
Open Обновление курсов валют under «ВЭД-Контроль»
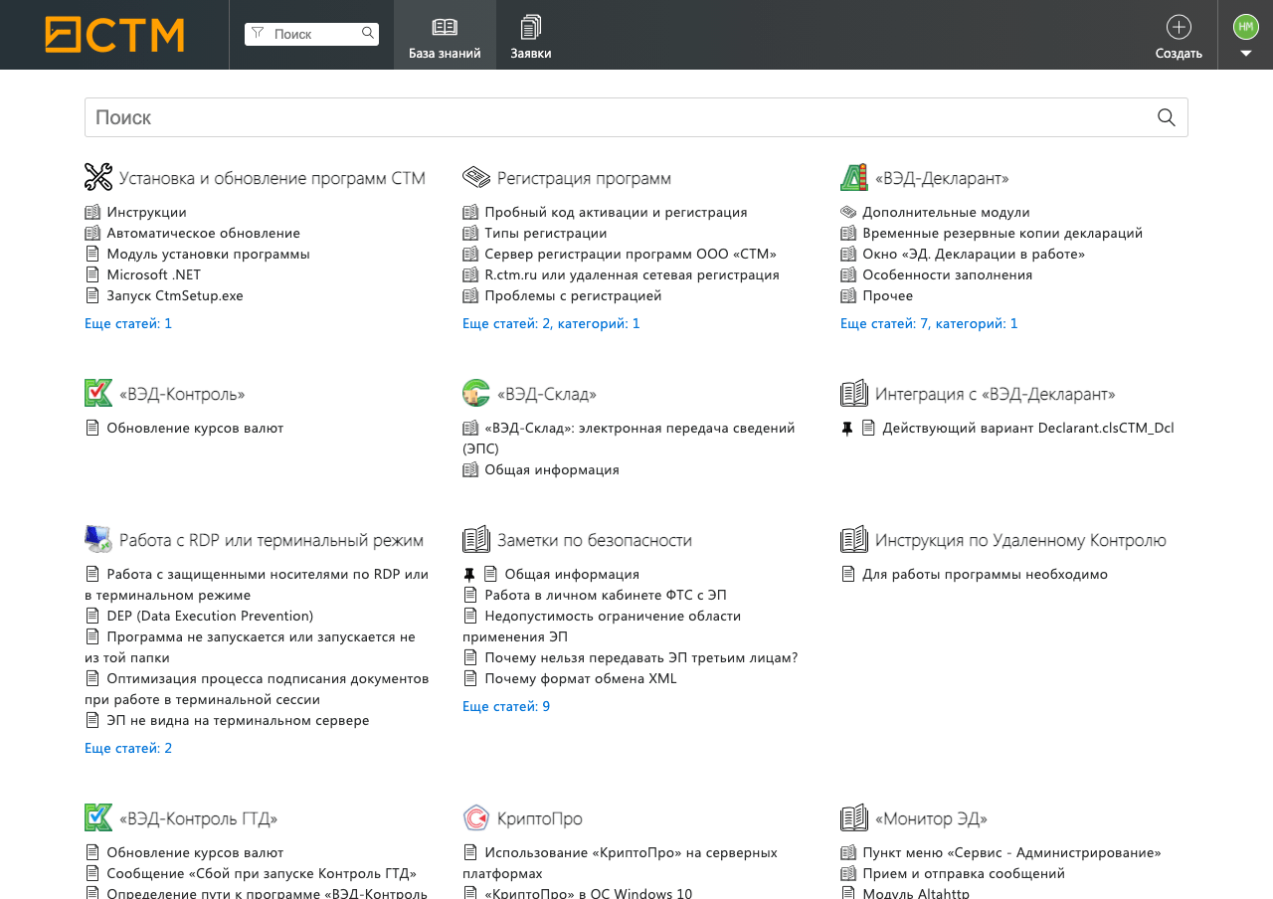click(195, 428)
